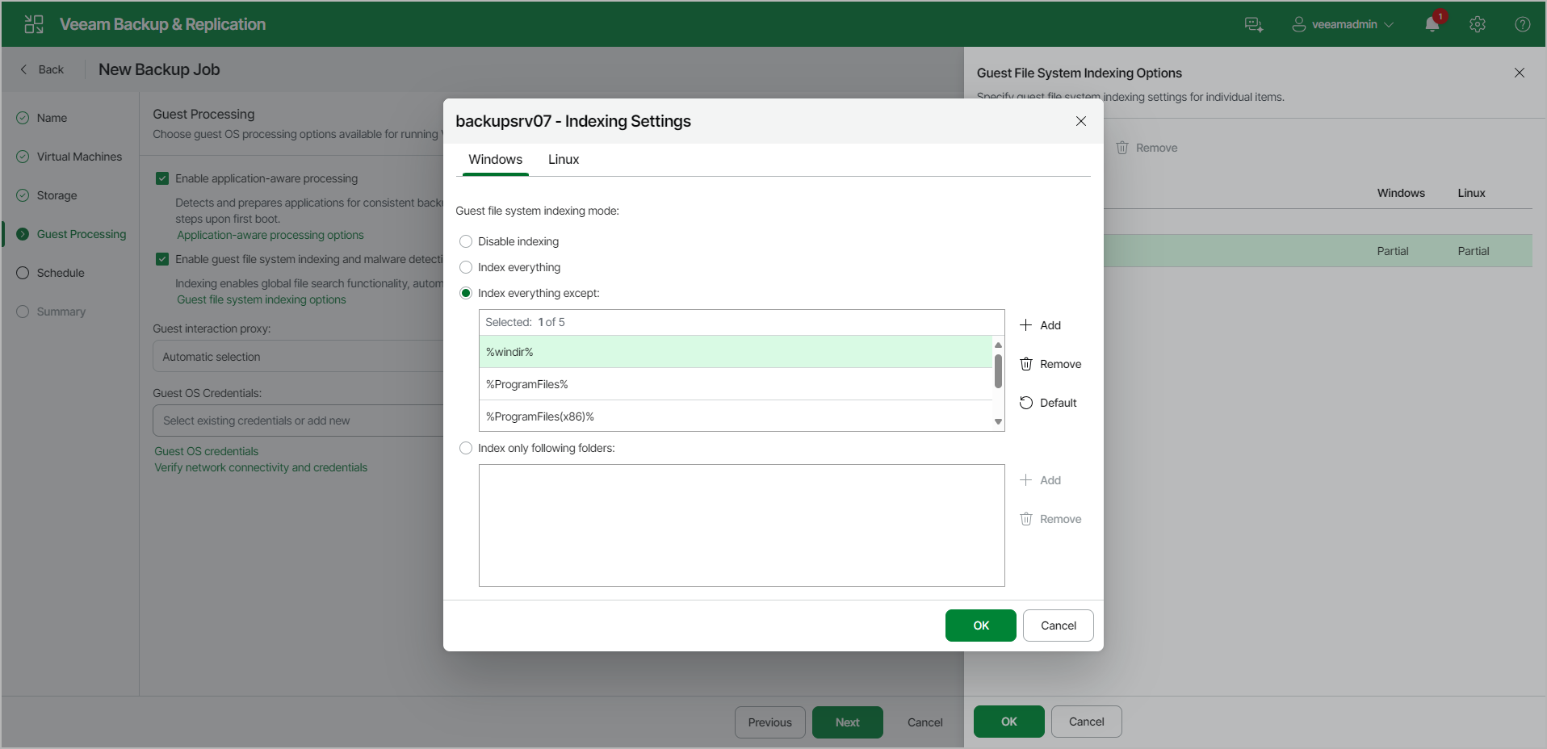Click Remove trash icon in side panel
1547x749 pixels.
tap(1122, 148)
